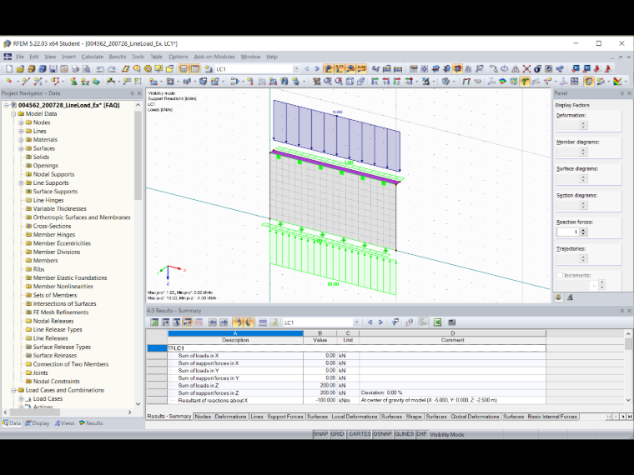The height and width of the screenshot is (475, 634).
Task: Open the Display tab in navigator
Action: pos(38,422)
